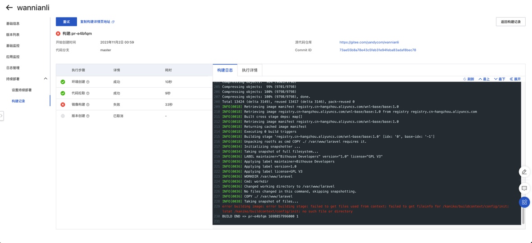532x243 pixels.
Task: Open the help tooltip icon beside 代码拉取
Action: [88, 93]
